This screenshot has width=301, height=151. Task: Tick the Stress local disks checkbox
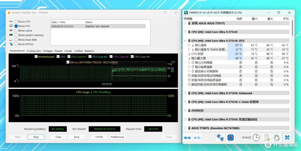16,40
